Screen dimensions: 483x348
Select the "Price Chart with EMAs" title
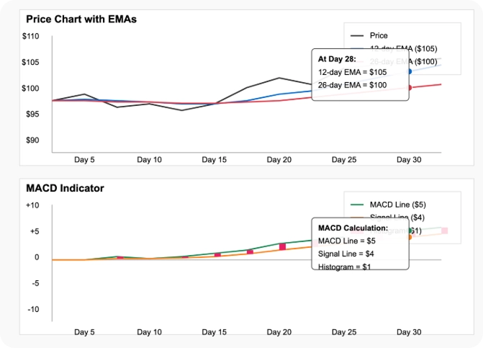pos(81,19)
